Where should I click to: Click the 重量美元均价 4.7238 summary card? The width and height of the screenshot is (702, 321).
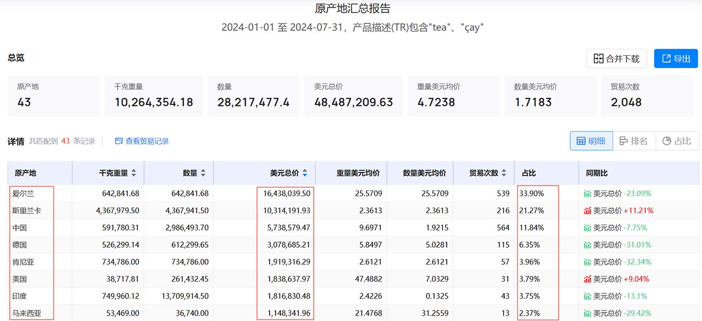(x=454, y=96)
